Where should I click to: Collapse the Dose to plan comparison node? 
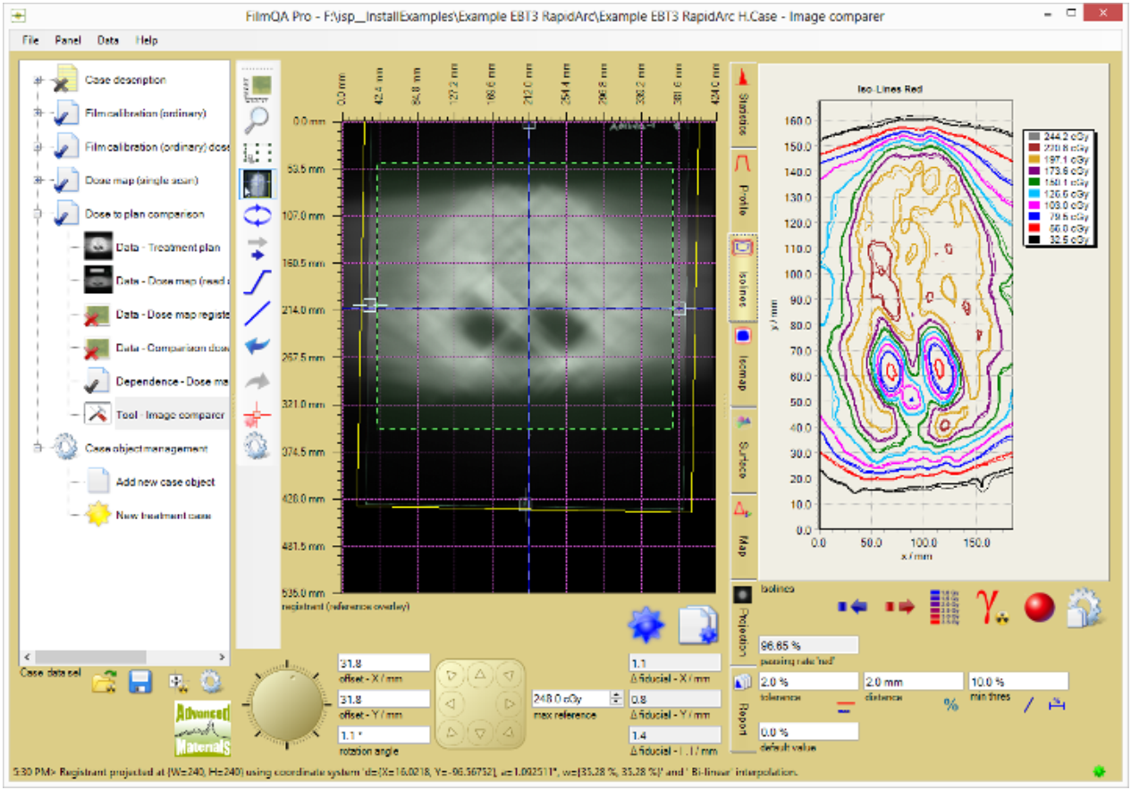[38, 214]
